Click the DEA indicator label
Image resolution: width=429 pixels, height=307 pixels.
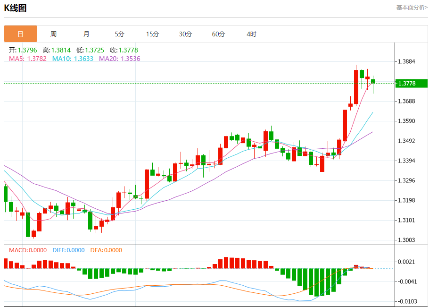(x=106, y=250)
